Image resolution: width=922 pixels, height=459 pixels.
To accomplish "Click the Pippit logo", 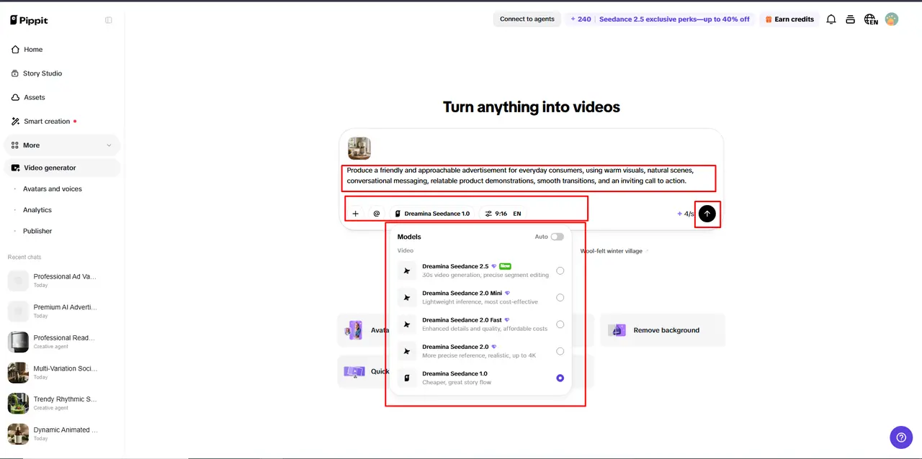I will [x=29, y=20].
